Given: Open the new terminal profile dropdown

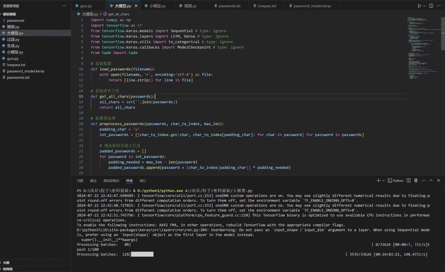Looking at the screenshot, I should (x=383, y=181).
